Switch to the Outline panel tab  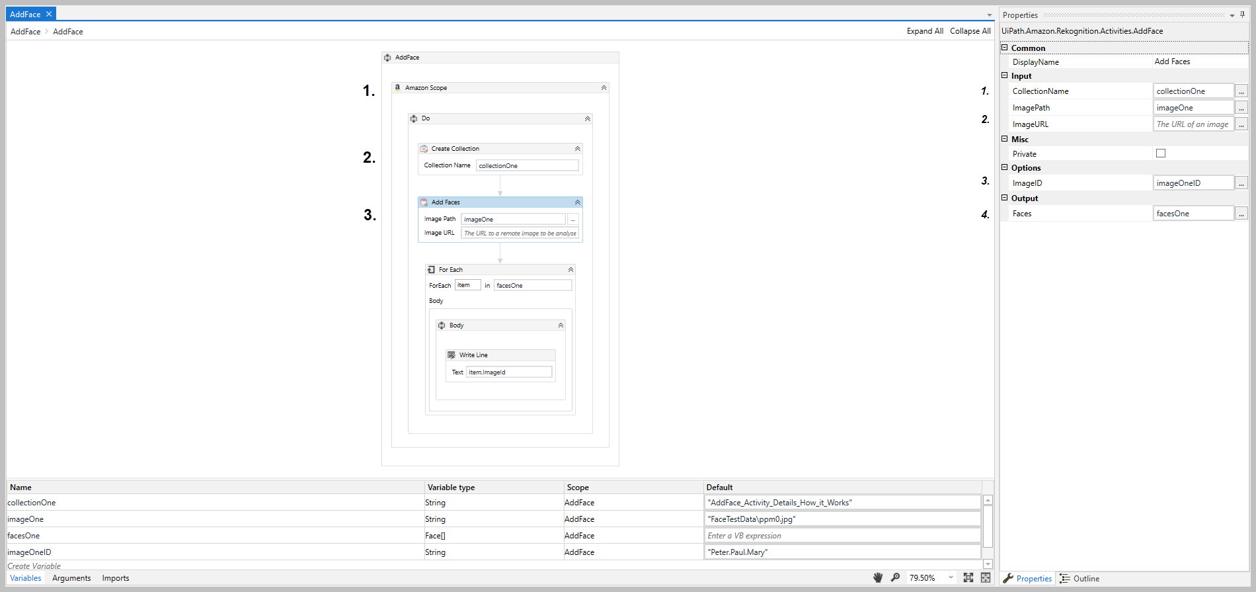pos(1080,579)
